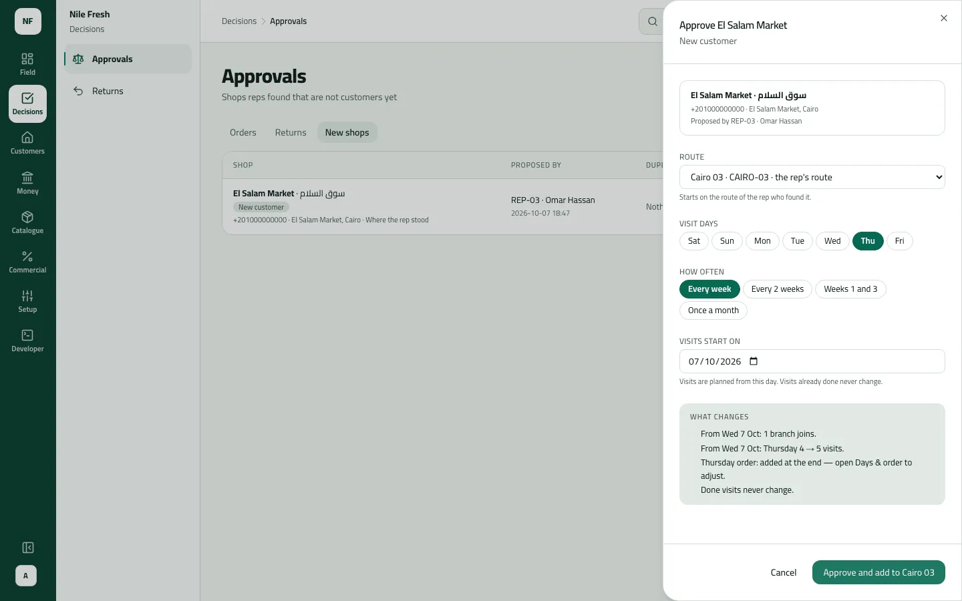Click REP-03 · Omar Hassan in table
This screenshot has width=962, height=601.
[553, 200]
